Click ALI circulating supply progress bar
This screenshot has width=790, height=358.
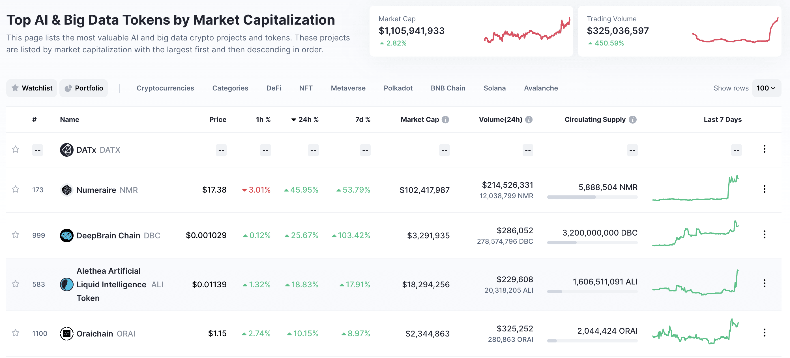pos(592,292)
